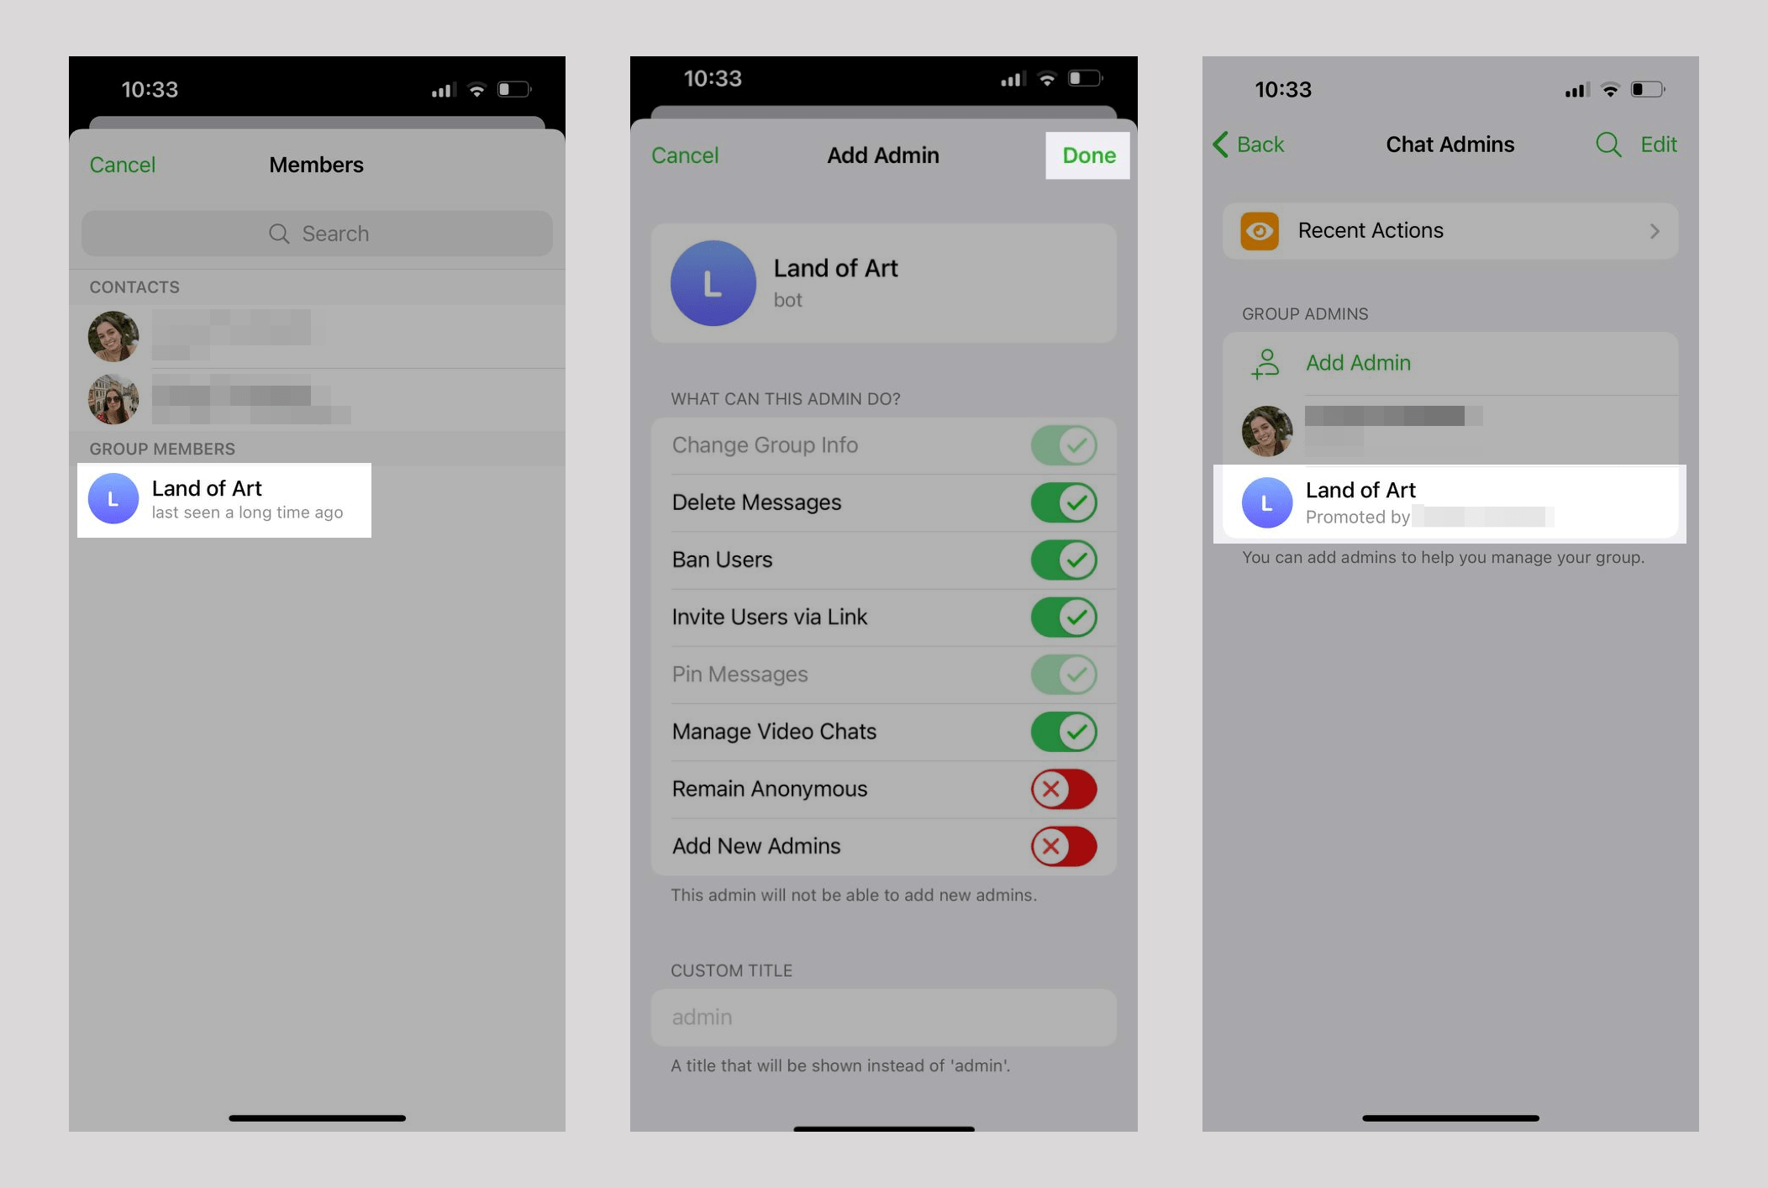This screenshot has width=1768, height=1188.
Task: Select Add Admin menu item
Action: pyautogui.click(x=1357, y=362)
